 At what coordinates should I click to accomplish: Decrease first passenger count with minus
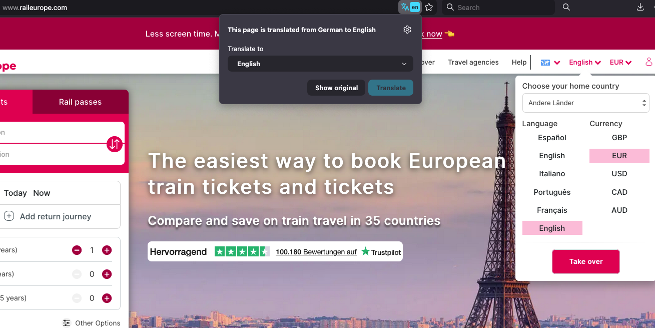pyautogui.click(x=77, y=250)
